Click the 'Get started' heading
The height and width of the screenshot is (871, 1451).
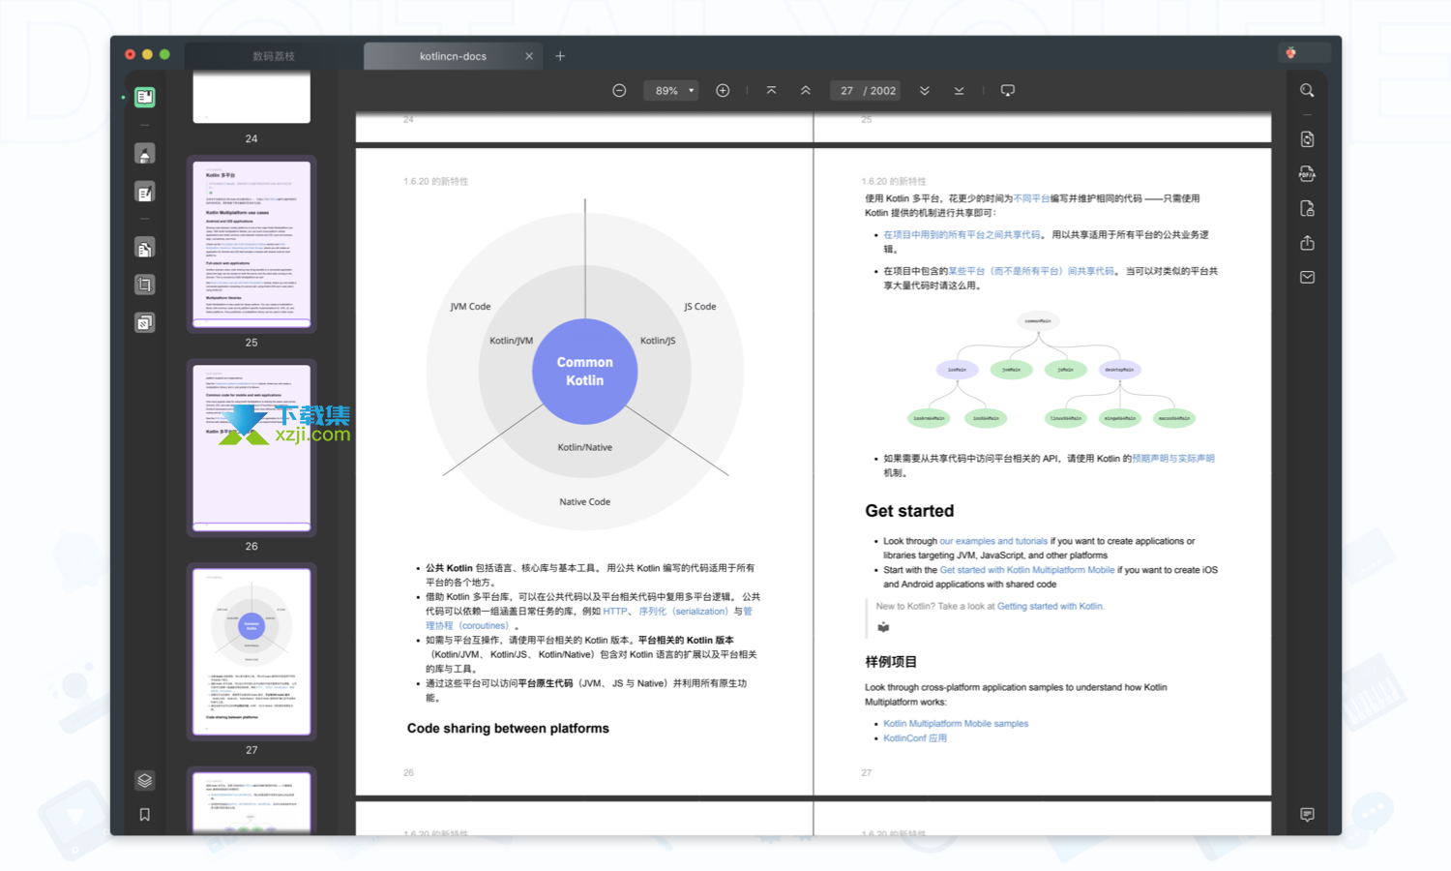click(909, 511)
